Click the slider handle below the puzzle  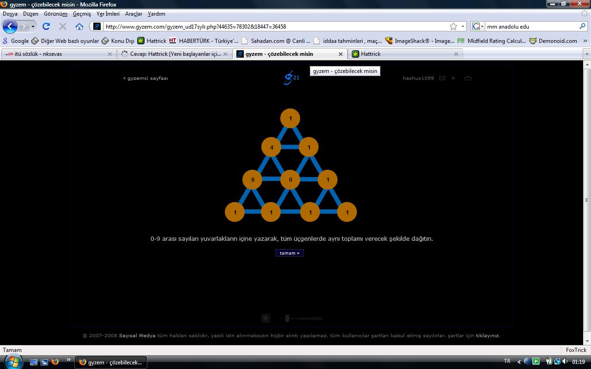coord(287,318)
